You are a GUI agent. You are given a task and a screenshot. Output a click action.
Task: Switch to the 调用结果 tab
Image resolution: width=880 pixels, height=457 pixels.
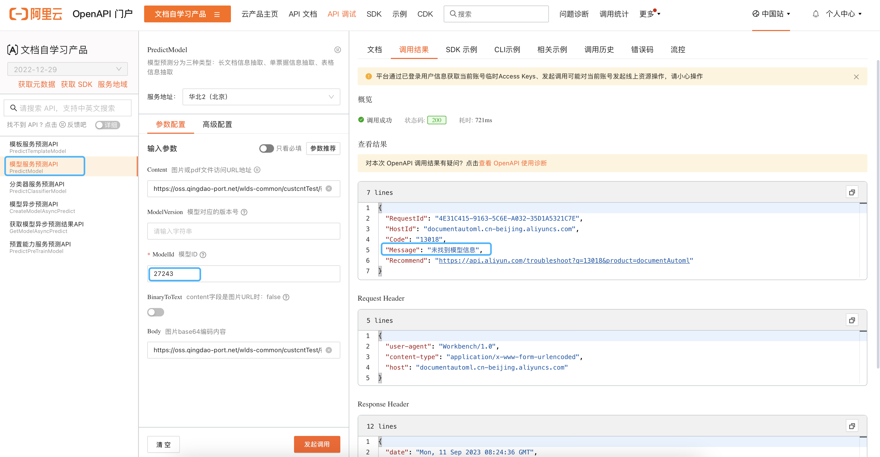pos(414,49)
